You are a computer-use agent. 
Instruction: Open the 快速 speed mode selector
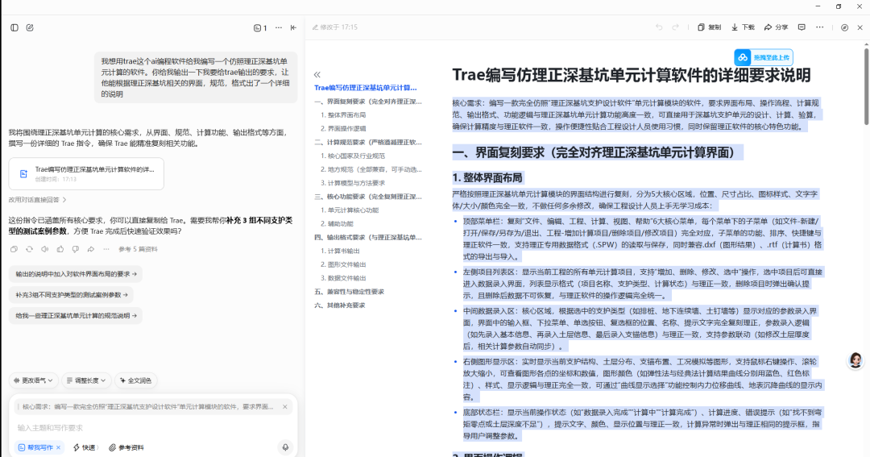click(85, 447)
